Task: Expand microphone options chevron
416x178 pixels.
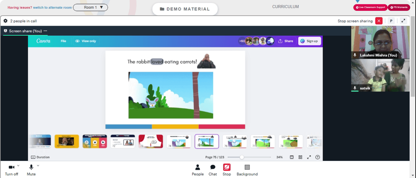Action: (x=38, y=166)
